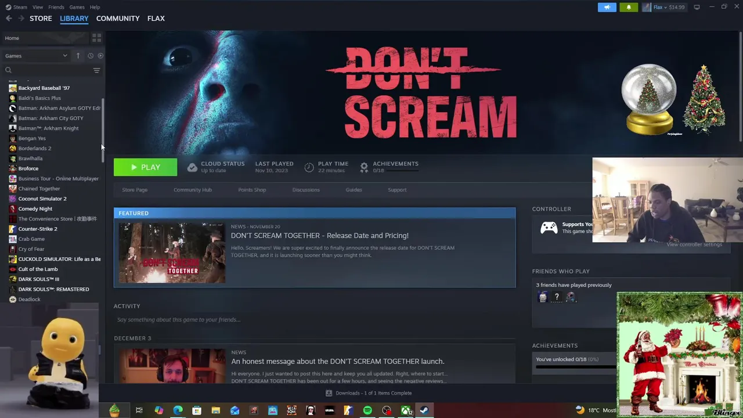This screenshot has height=418, width=743.
Task: Open the Downloads icon in the bottom bar
Action: pyautogui.click(x=329, y=393)
